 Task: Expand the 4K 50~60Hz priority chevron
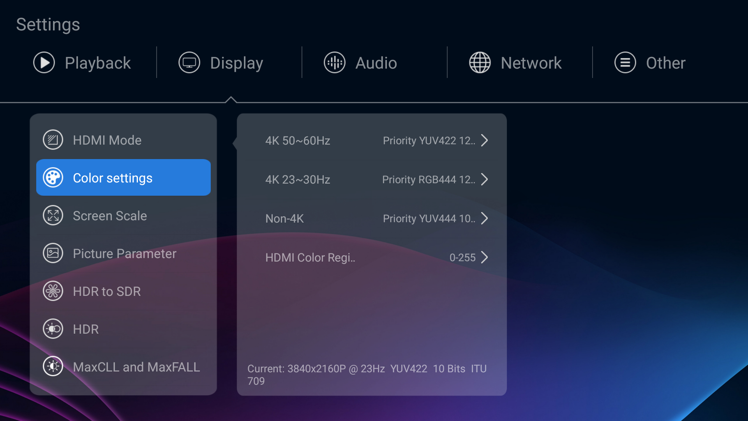click(x=484, y=140)
